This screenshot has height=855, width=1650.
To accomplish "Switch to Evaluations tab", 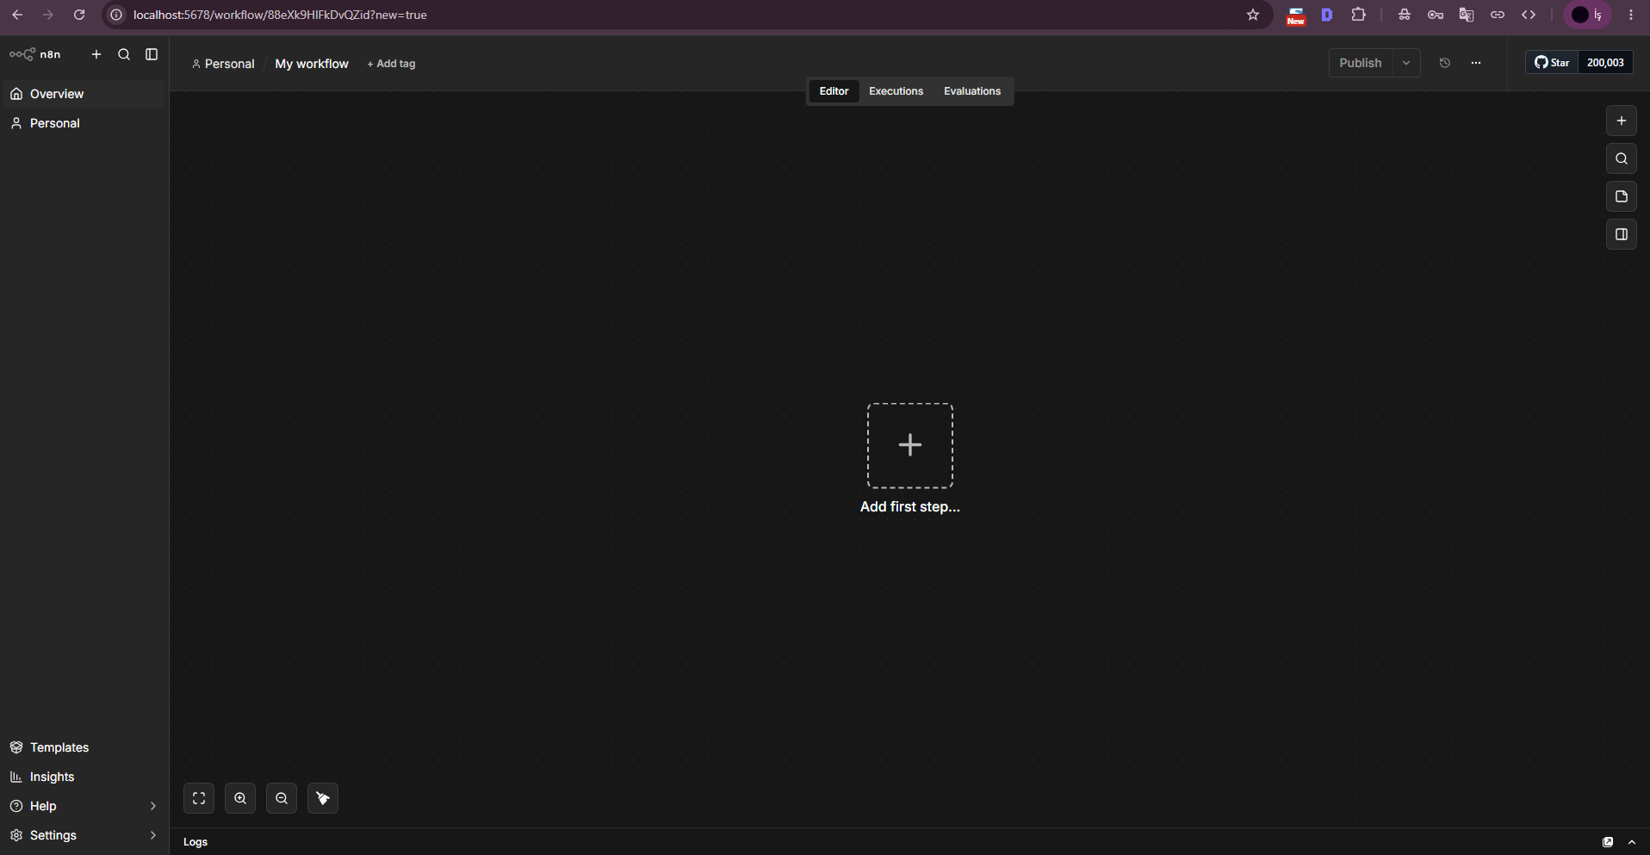I will 972,91.
